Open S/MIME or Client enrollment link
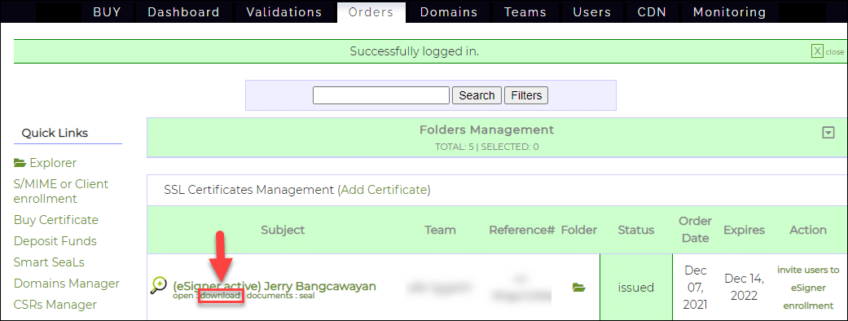This screenshot has width=848, height=321. click(x=60, y=191)
